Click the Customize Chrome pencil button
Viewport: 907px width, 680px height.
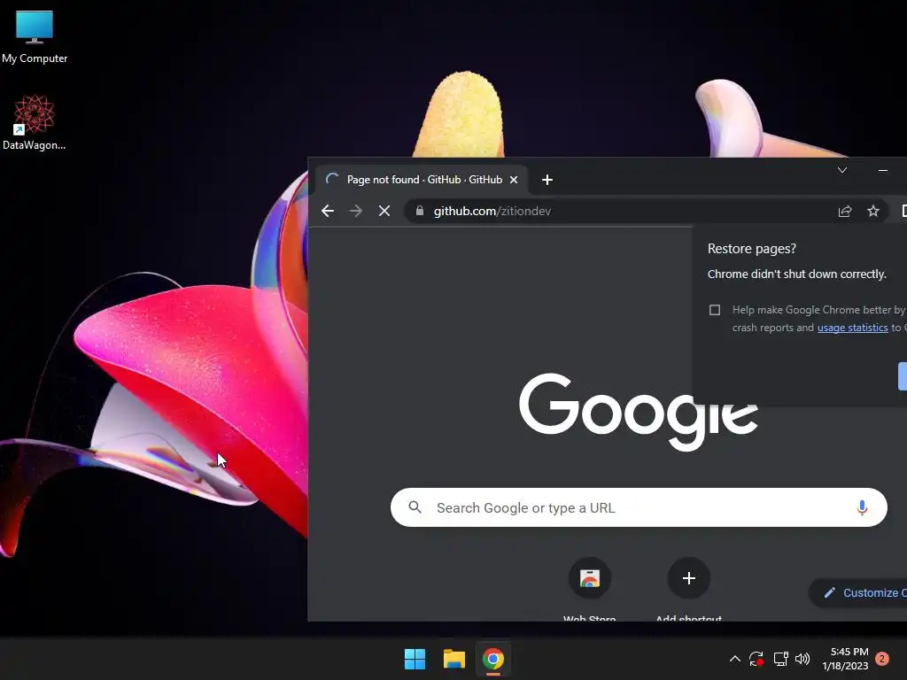858,592
